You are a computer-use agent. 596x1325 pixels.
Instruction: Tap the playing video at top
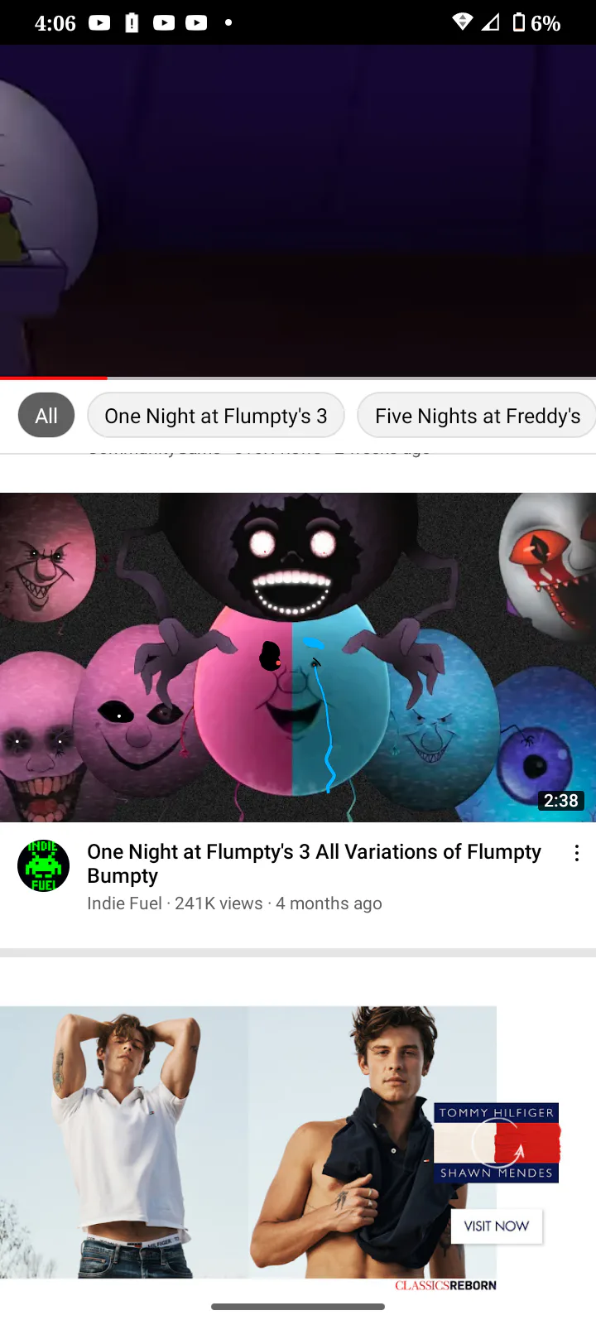click(x=298, y=210)
